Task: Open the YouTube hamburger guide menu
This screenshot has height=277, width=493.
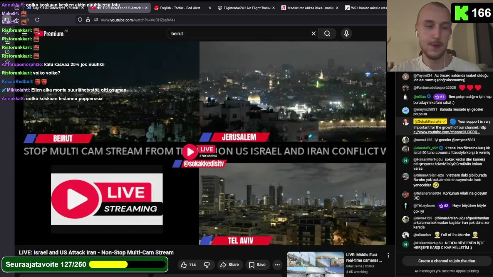Action: click(x=24, y=33)
